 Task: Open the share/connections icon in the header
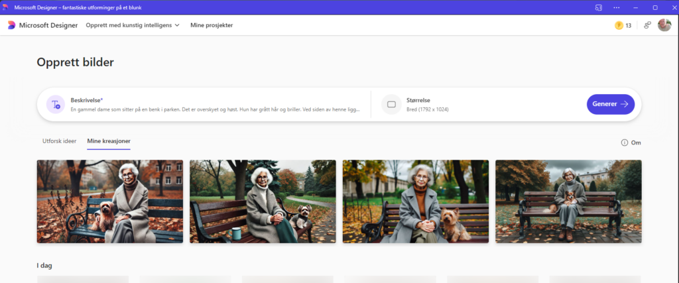(647, 25)
